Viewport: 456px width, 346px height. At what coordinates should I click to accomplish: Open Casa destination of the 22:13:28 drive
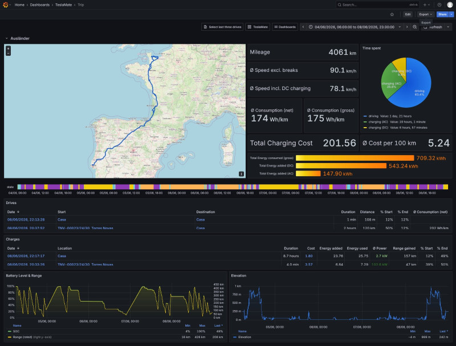(x=201, y=220)
